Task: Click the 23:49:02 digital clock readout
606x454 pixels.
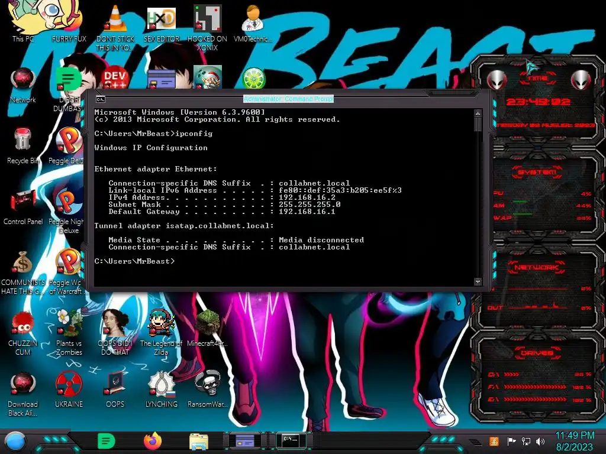Action: click(x=537, y=102)
